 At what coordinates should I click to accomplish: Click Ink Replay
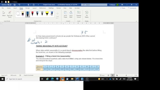[x=87, y=14]
